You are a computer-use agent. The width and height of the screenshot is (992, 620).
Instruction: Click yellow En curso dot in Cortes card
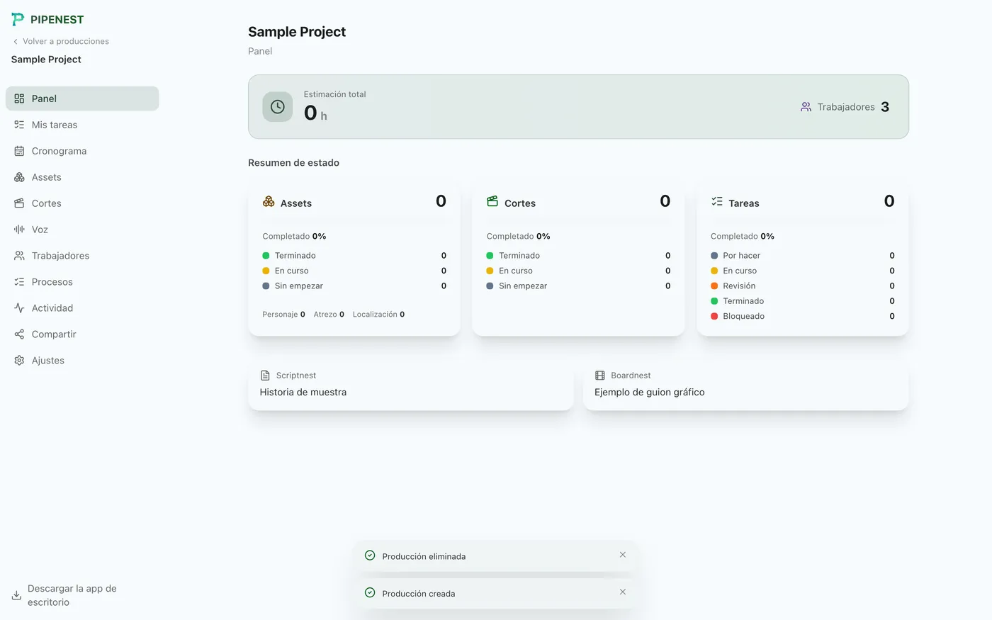click(490, 271)
